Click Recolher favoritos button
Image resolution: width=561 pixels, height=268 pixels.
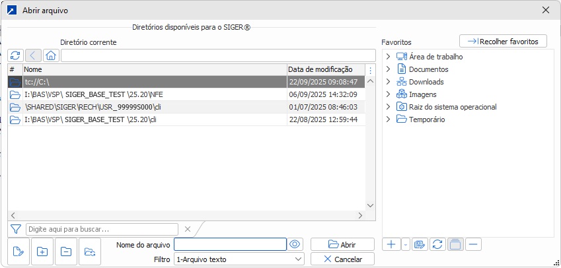[x=503, y=42]
